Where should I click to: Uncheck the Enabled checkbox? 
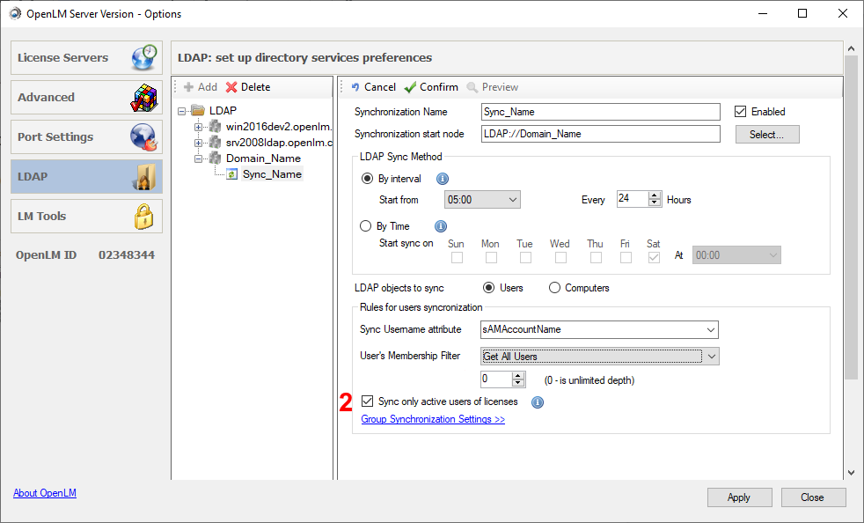(x=740, y=112)
